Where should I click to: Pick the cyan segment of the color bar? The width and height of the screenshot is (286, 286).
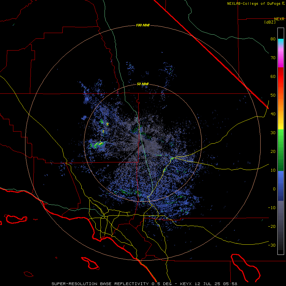(281, 42)
